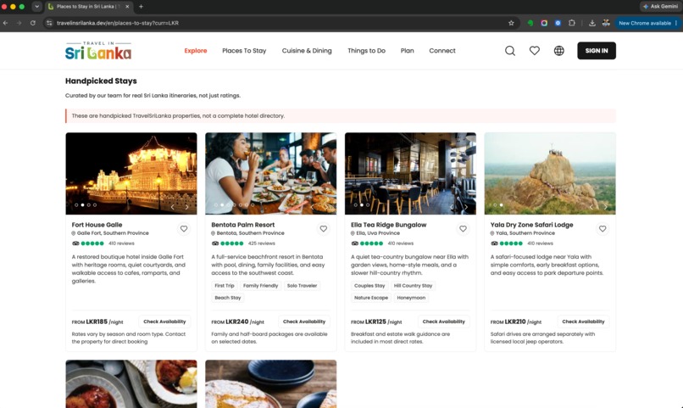This screenshot has width=683, height=408.
Task: Open the Chrome extensions puzzle icon
Action: tap(572, 23)
